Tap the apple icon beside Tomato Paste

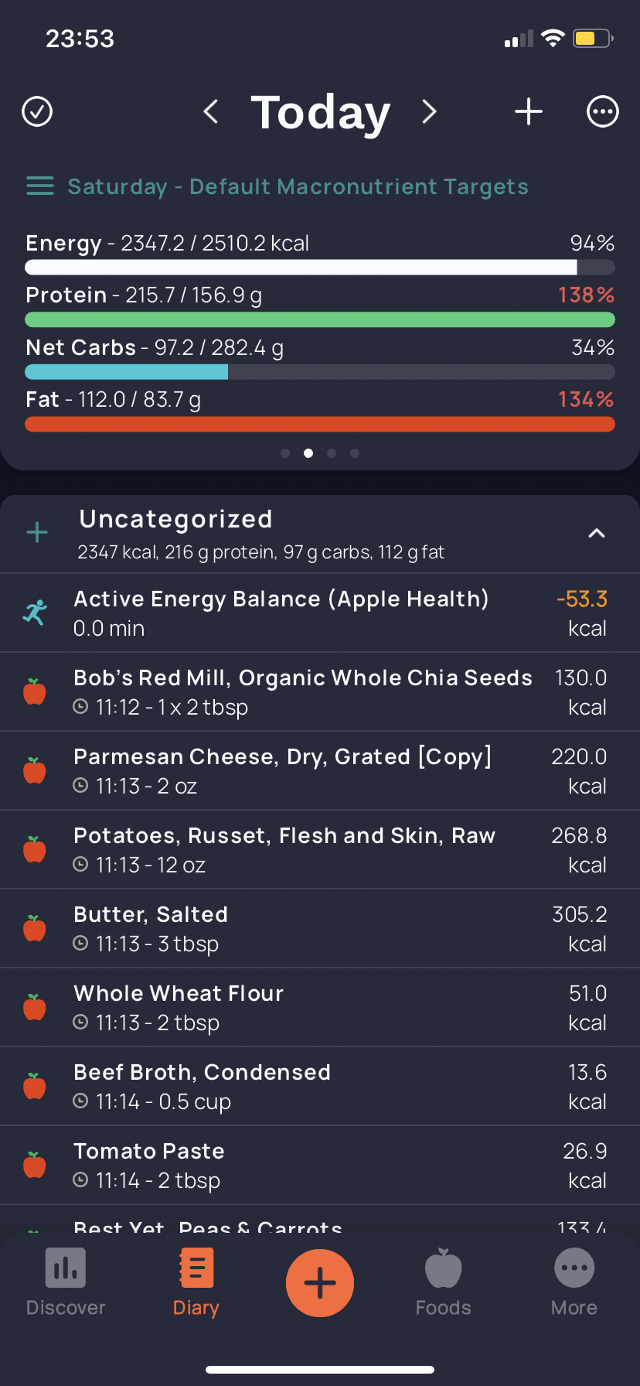[35, 1165]
